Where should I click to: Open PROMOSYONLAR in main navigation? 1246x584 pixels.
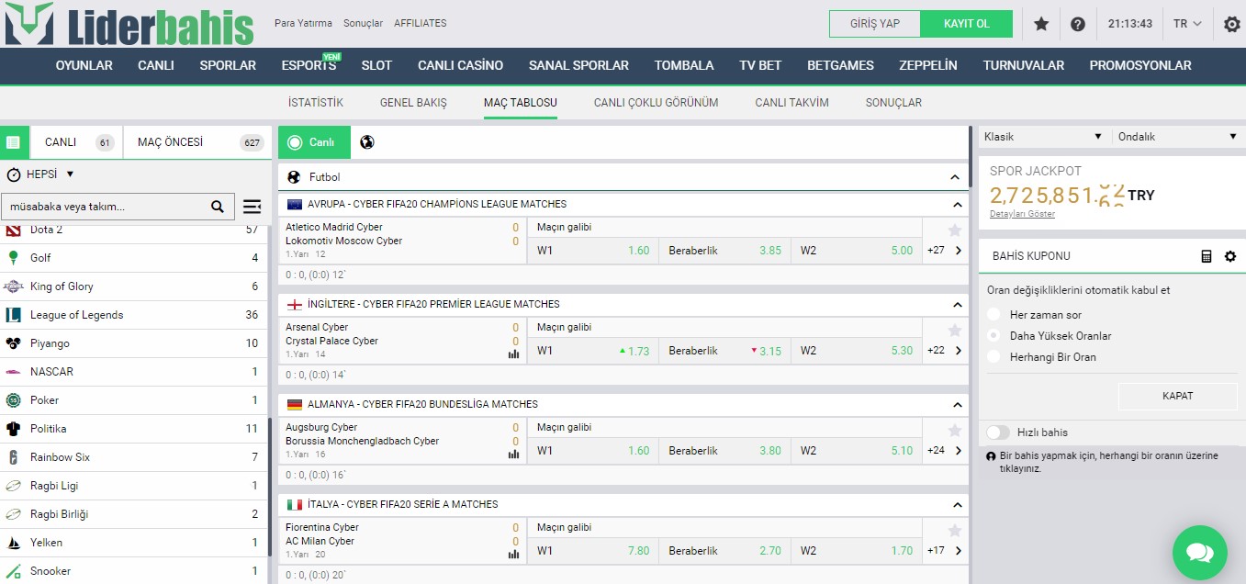click(1140, 65)
